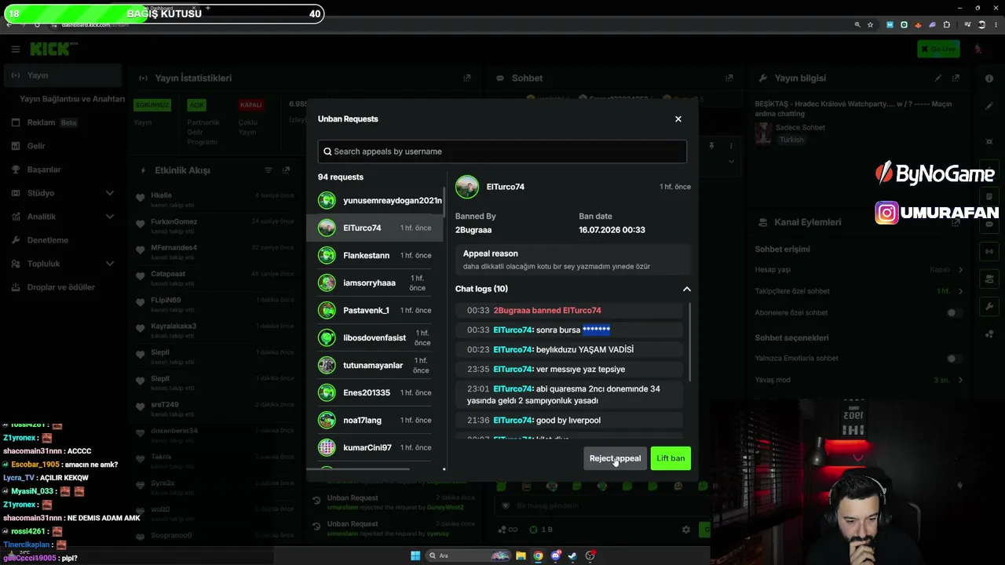
Task: Select libosdovenfasist's unban request
Action: point(375,337)
